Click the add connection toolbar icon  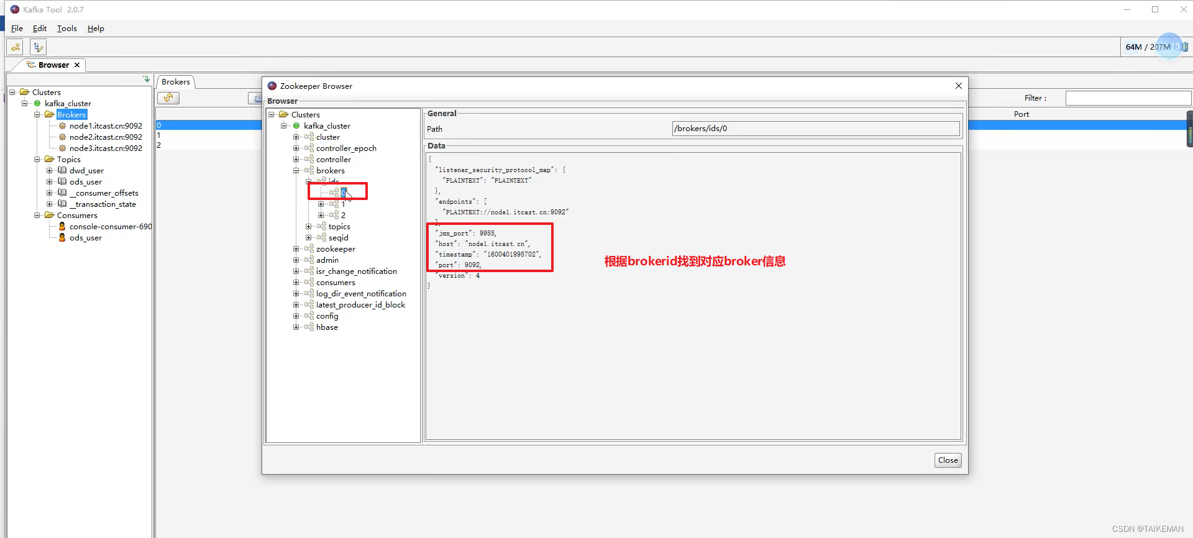(16, 47)
